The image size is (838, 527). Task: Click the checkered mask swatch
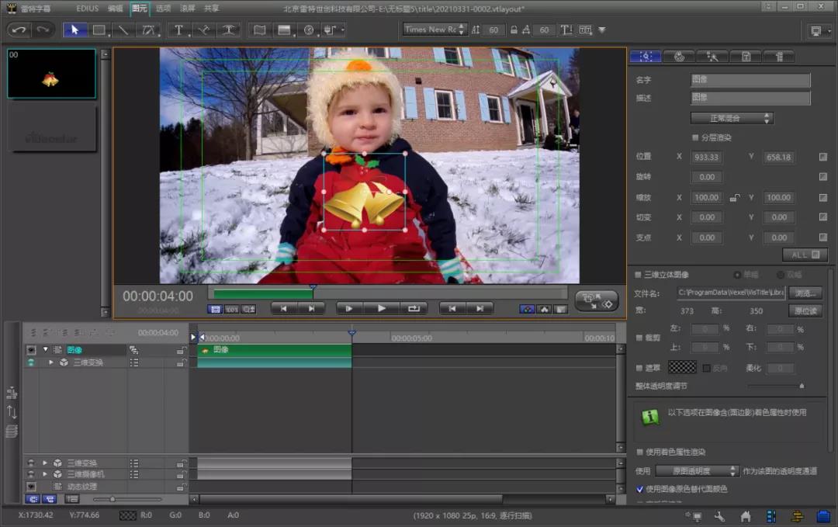pyautogui.click(x=683, y=368)
